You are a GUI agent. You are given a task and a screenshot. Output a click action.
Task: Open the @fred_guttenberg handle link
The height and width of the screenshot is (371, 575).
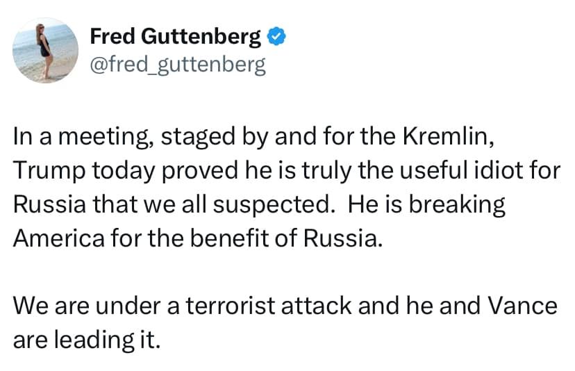click(x=178, y=66)
